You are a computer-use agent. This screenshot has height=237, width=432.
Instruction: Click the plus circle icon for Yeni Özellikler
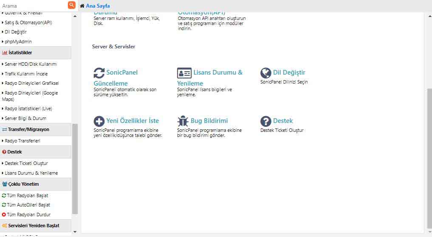click(x=99, y=121)
